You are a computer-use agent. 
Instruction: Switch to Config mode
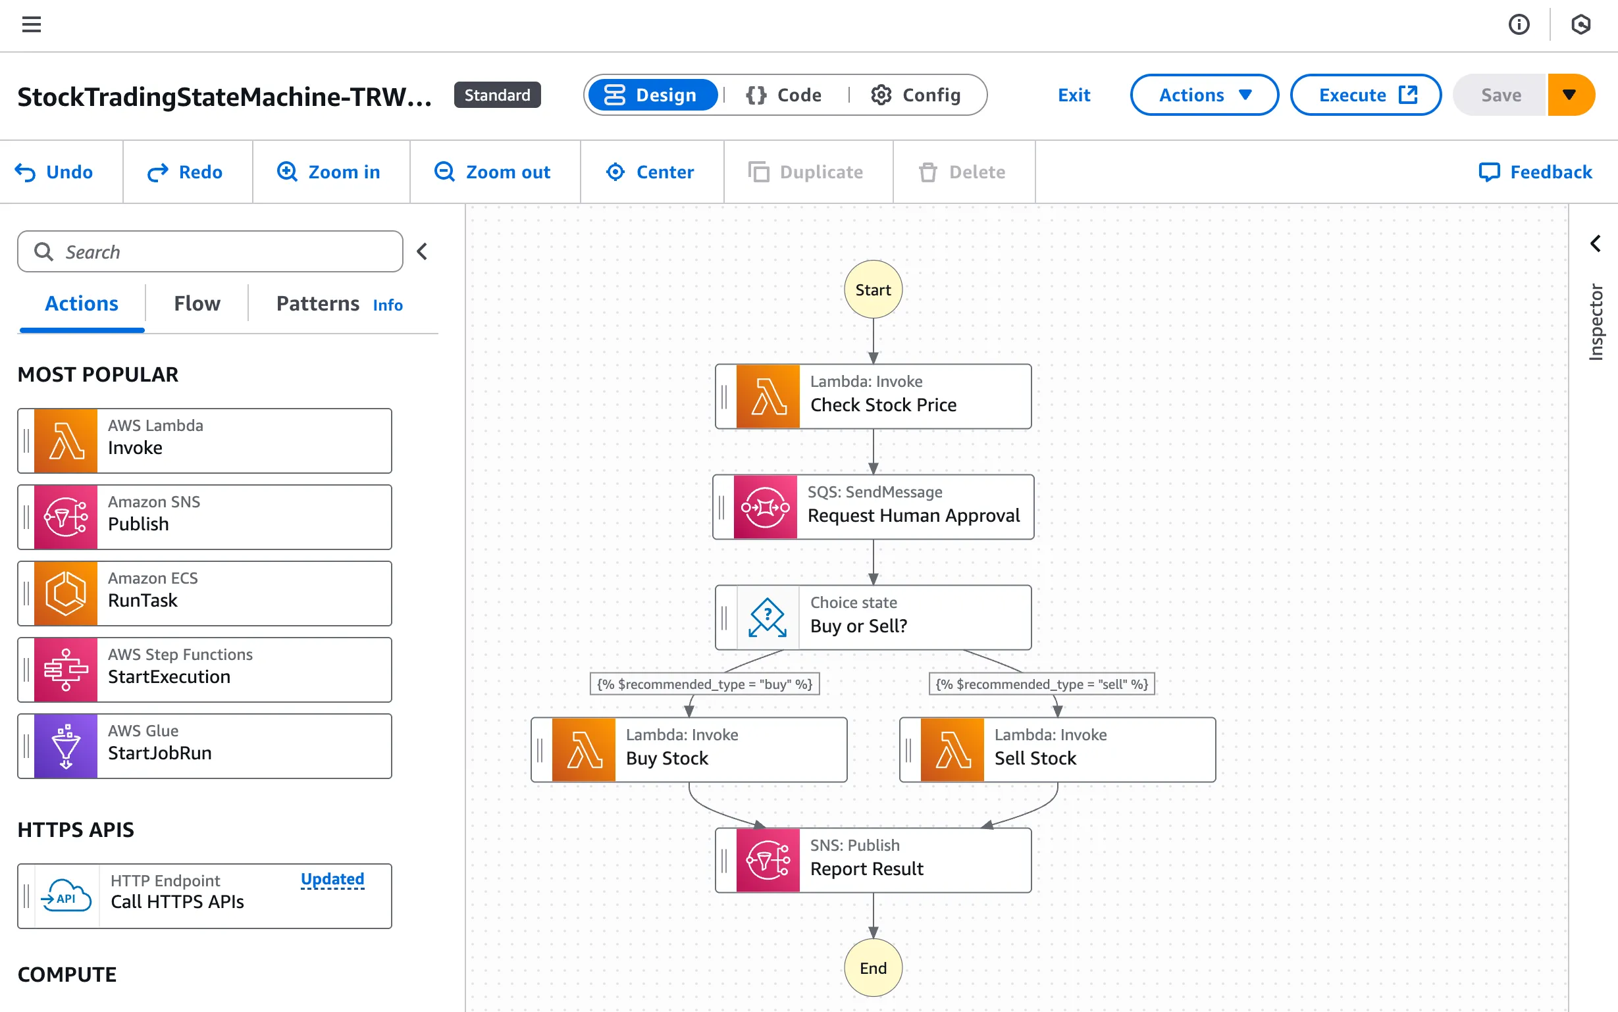[x=916, y=95]
